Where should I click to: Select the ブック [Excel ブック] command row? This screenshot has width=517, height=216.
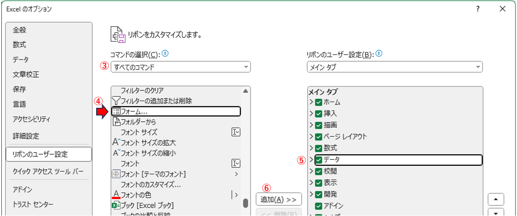pos(176,205)
